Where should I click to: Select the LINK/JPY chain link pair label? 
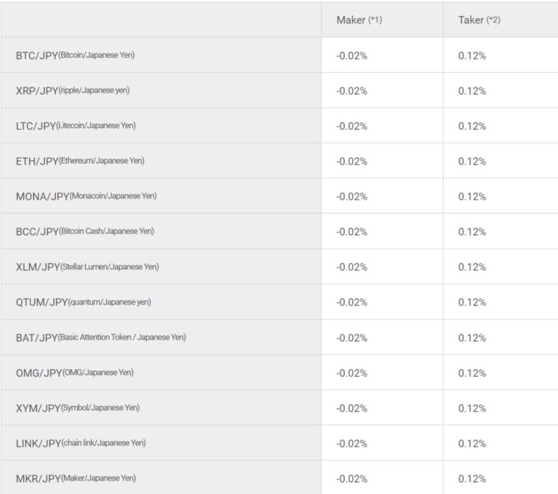pos(81,443)
